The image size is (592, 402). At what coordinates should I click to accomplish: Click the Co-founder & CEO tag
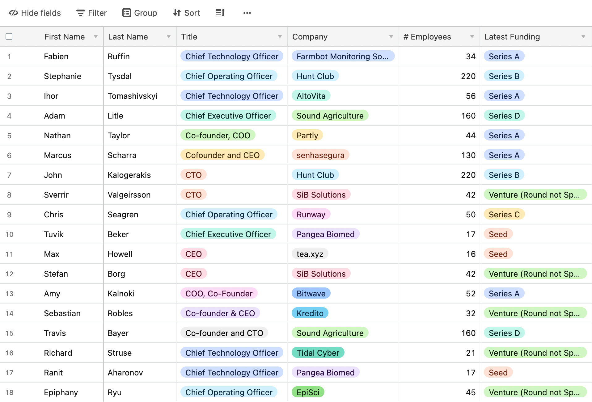[x=220, y=313]
